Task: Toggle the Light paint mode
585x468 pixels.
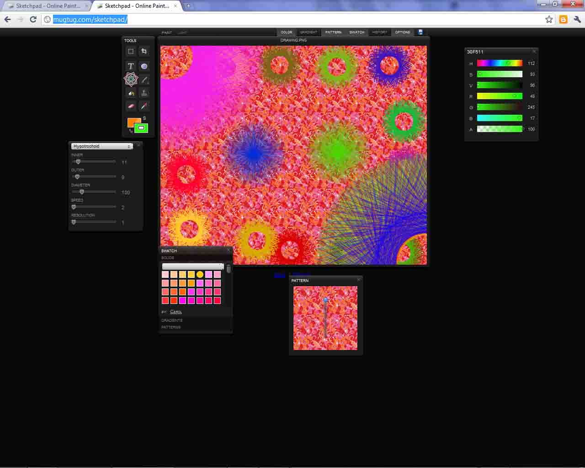Action: pos(182,32)
